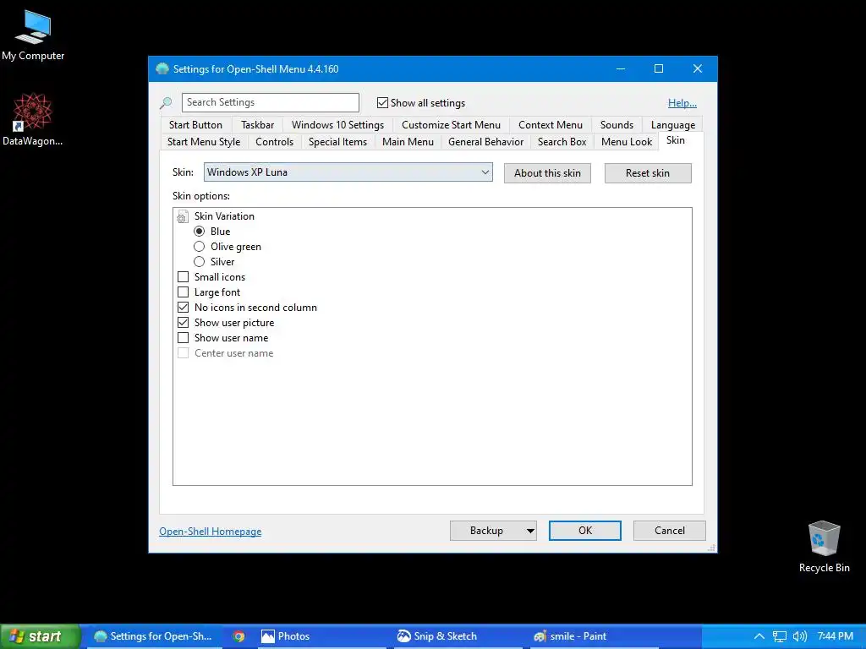Image resolution: width=866 pixels, height=649 pixels.
Task: Open the Start Button tab
Action: [x=195, y=125]
